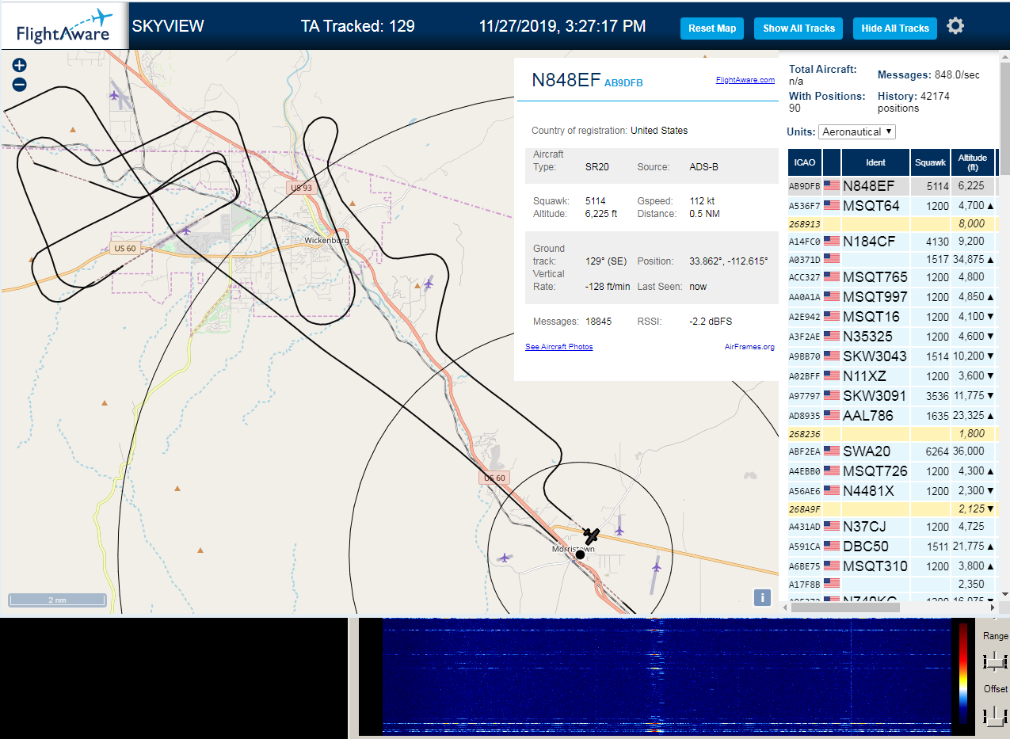Image resolution: width=1010 pixels, height=739 pixels.
Task: Sort the table by the Squawk column
Action: (930, 162)
